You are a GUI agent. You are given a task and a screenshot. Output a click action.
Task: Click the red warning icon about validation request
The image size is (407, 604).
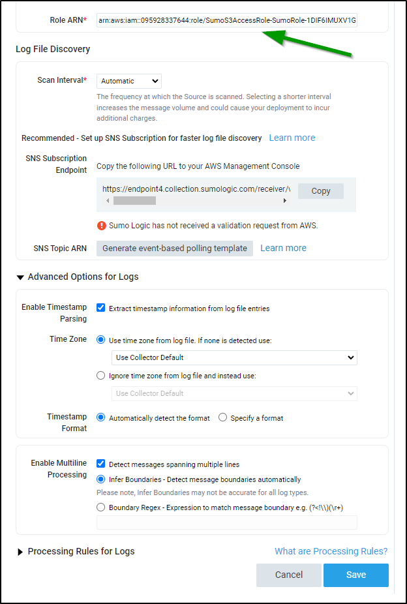[101, 225]
